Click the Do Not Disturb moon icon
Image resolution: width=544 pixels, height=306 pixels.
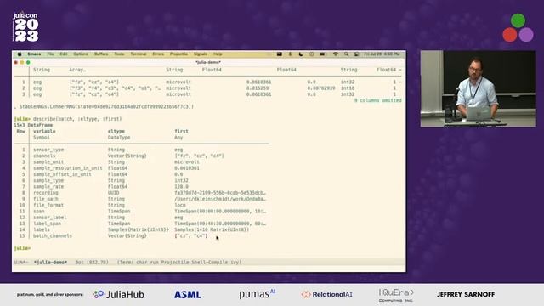pyautogui.click(x=301, y=54)
